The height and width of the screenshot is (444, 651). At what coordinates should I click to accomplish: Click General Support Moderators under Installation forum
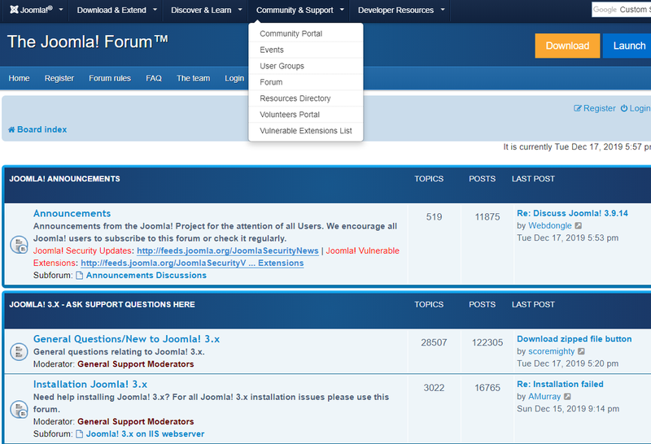coord(135,421)
